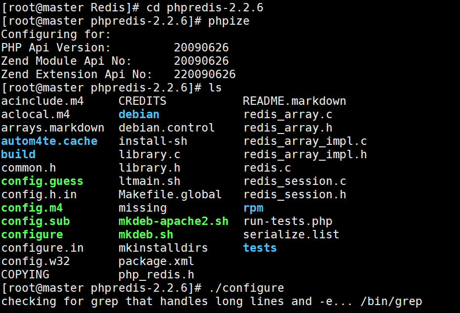Select the phpize command text
The image size is (460, 313).
coord(229,21)
